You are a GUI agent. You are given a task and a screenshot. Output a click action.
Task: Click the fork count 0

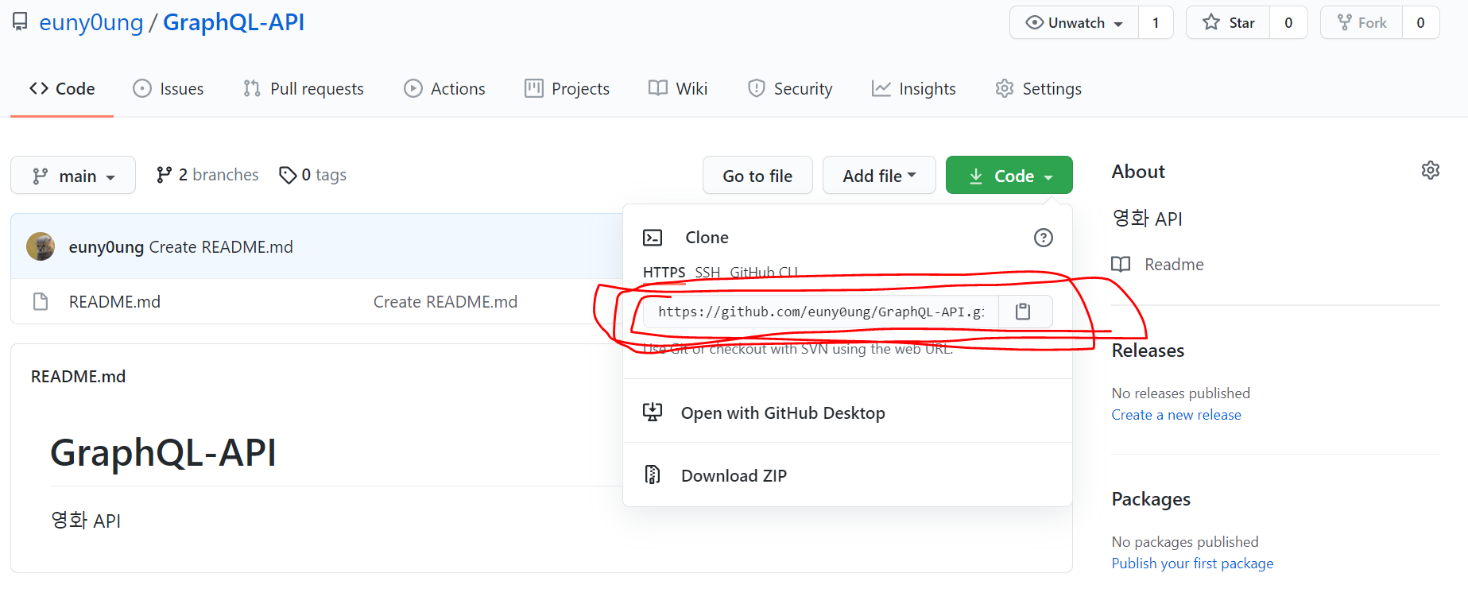tap(1420, 23)
